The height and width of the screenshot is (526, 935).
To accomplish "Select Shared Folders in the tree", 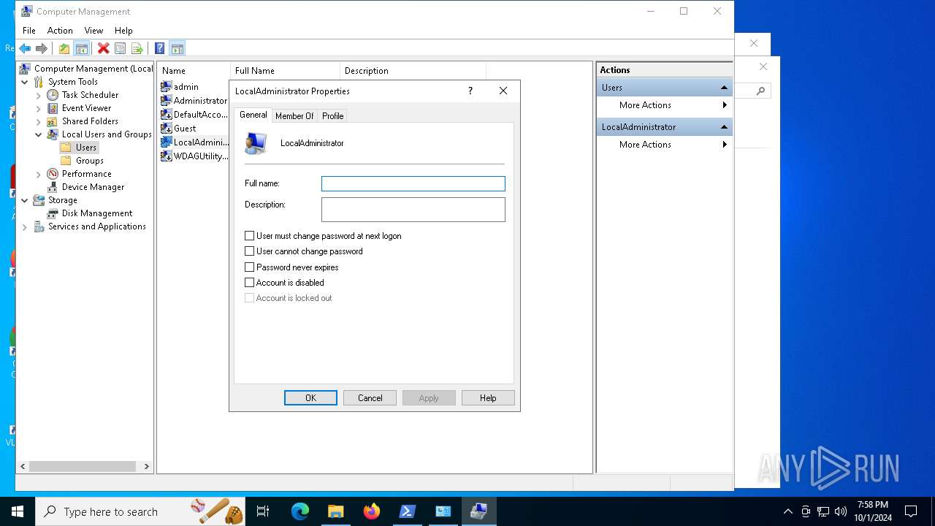I will [90, 121].
